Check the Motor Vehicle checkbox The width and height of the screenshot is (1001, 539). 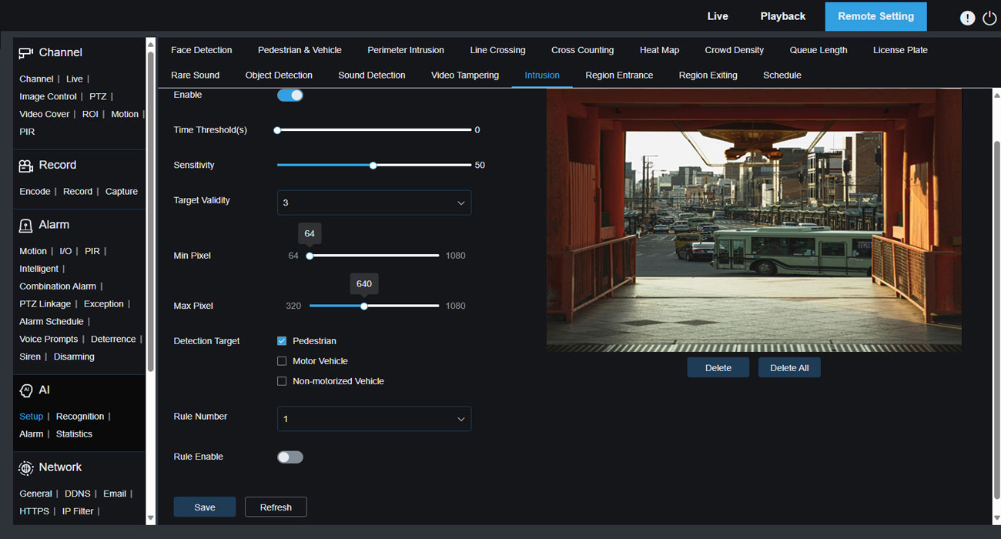tap(282, 361)
